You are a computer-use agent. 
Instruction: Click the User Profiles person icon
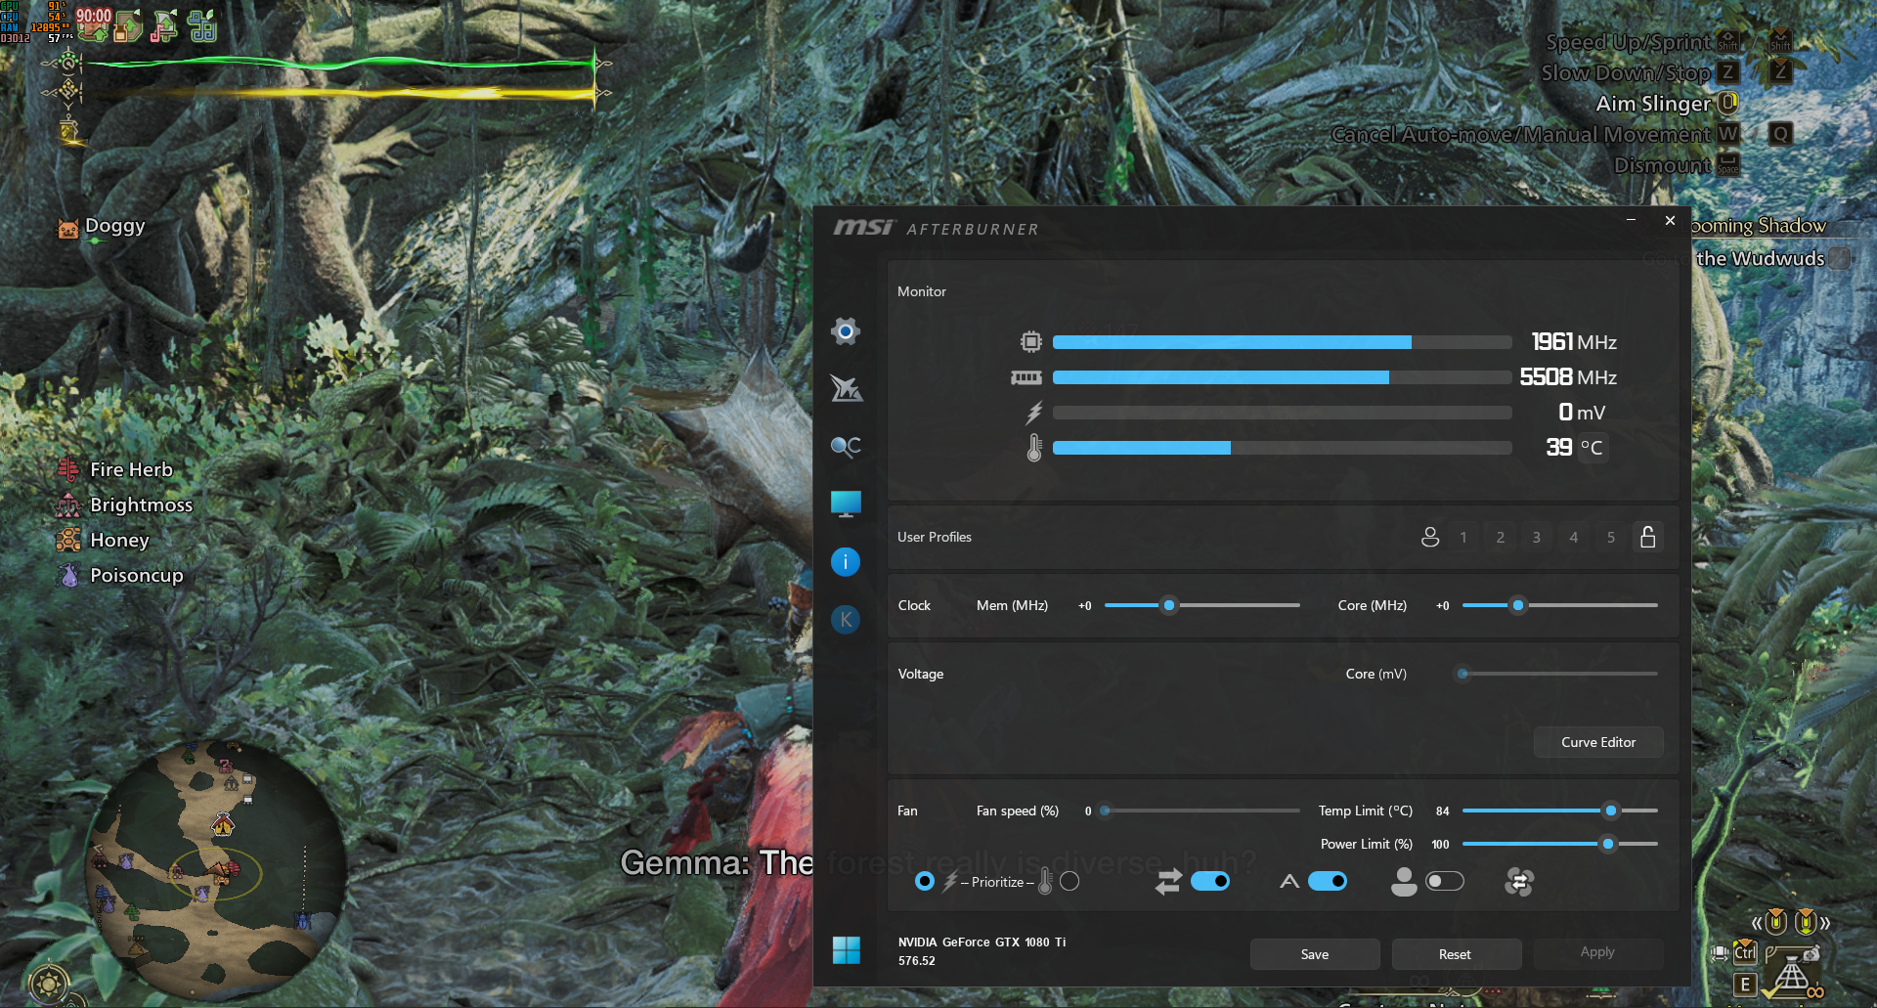1430,537
